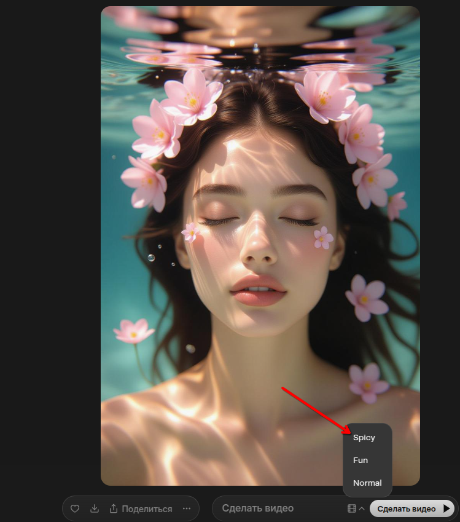Viewport: 460px width, 522px height.
Task: Click the white Сделать видео button
Action: pyautogui.click(x=413, y=508)
